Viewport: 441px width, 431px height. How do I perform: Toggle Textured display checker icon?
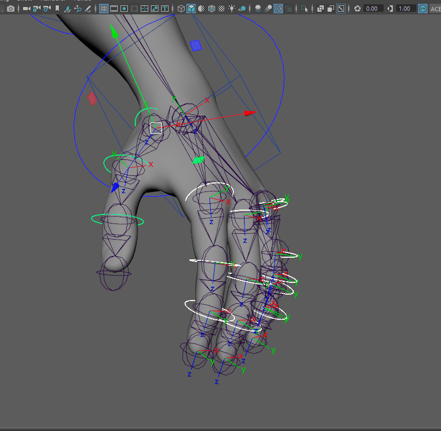[222, 9]
